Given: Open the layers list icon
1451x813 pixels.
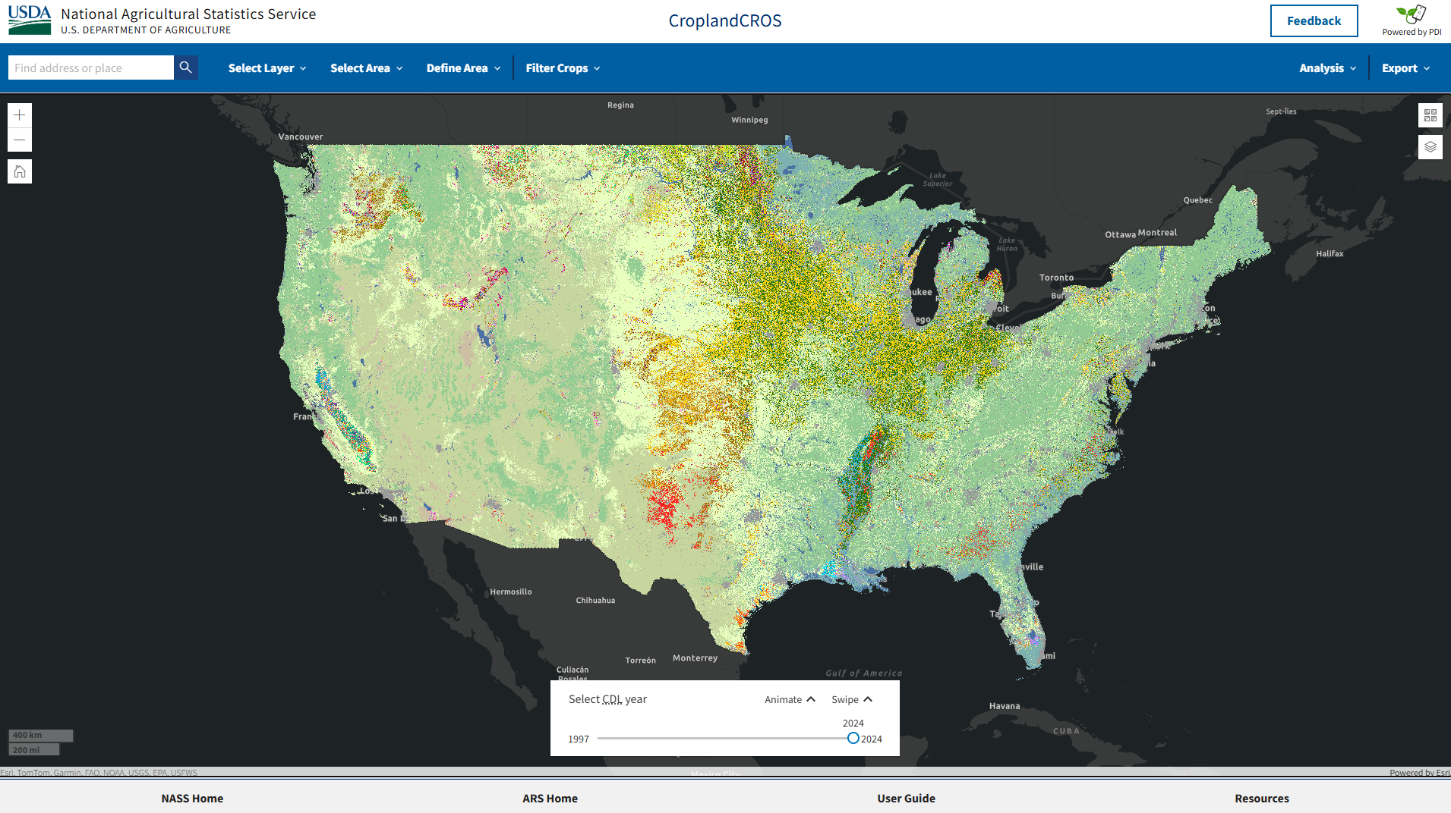Looking at the screenshot, I should [1430, 146].
